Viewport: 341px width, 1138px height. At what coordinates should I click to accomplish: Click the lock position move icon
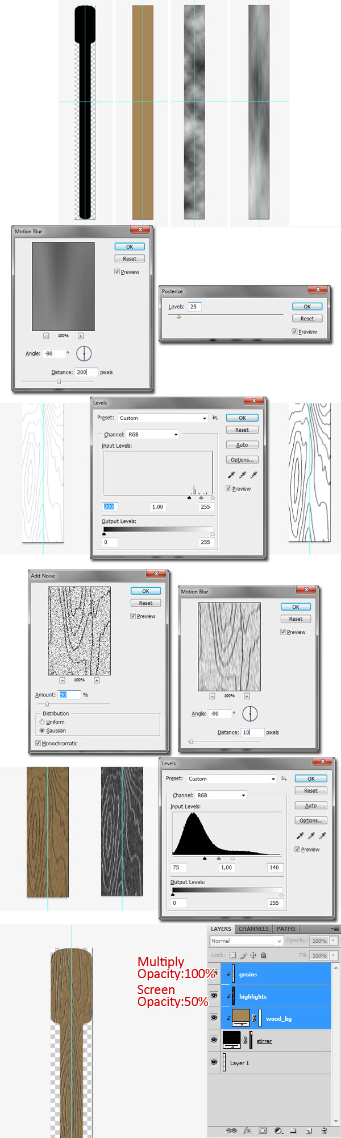pyautogui.click(x=253, y=955)
